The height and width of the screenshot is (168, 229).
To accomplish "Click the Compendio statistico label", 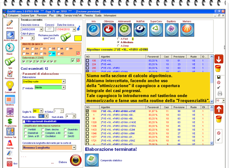I will pyautogui.click(x=111, y=161).
